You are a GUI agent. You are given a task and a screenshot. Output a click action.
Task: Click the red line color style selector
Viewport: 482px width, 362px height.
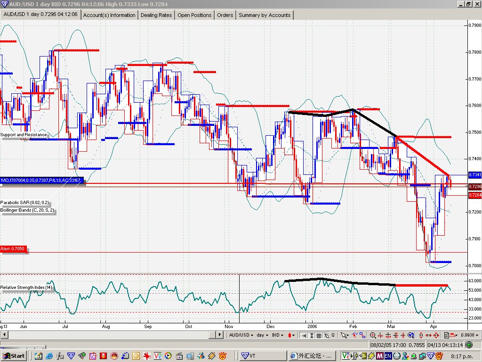click(x=453, y=335)
